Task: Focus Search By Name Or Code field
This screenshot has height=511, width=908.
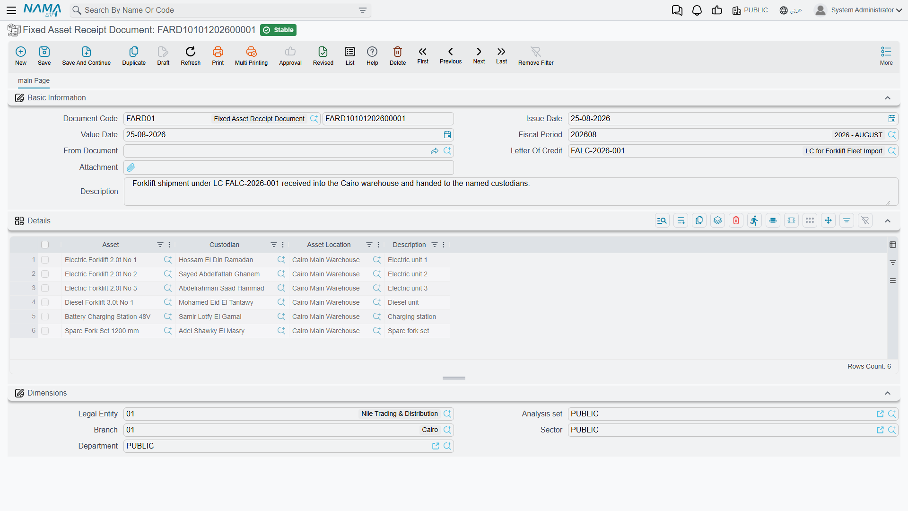Action: click(x=220, y=10)
